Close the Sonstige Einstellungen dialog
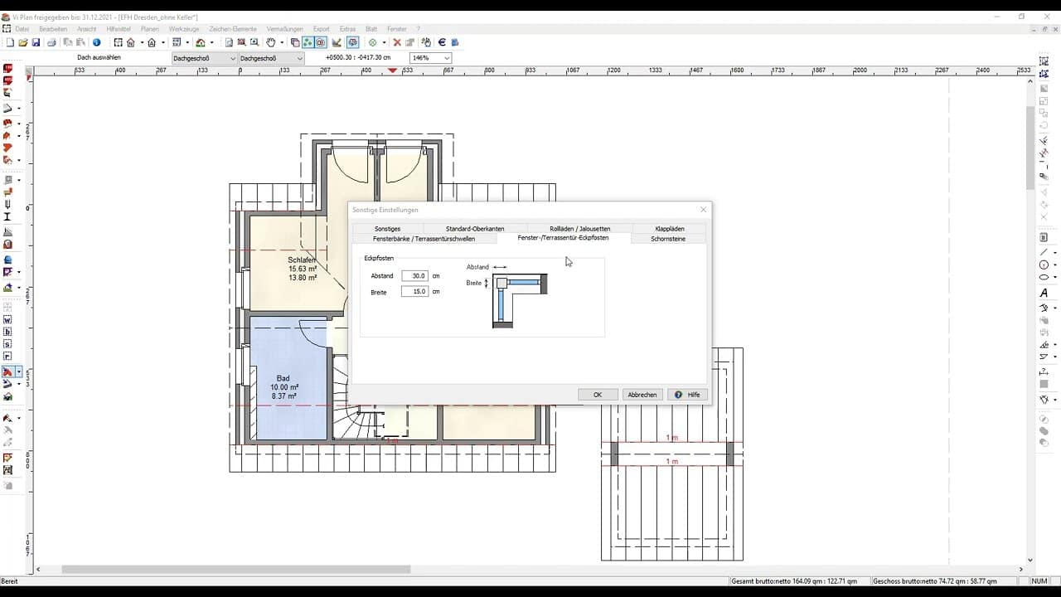Screen dimensions: 1061x597 coord(704,210)
